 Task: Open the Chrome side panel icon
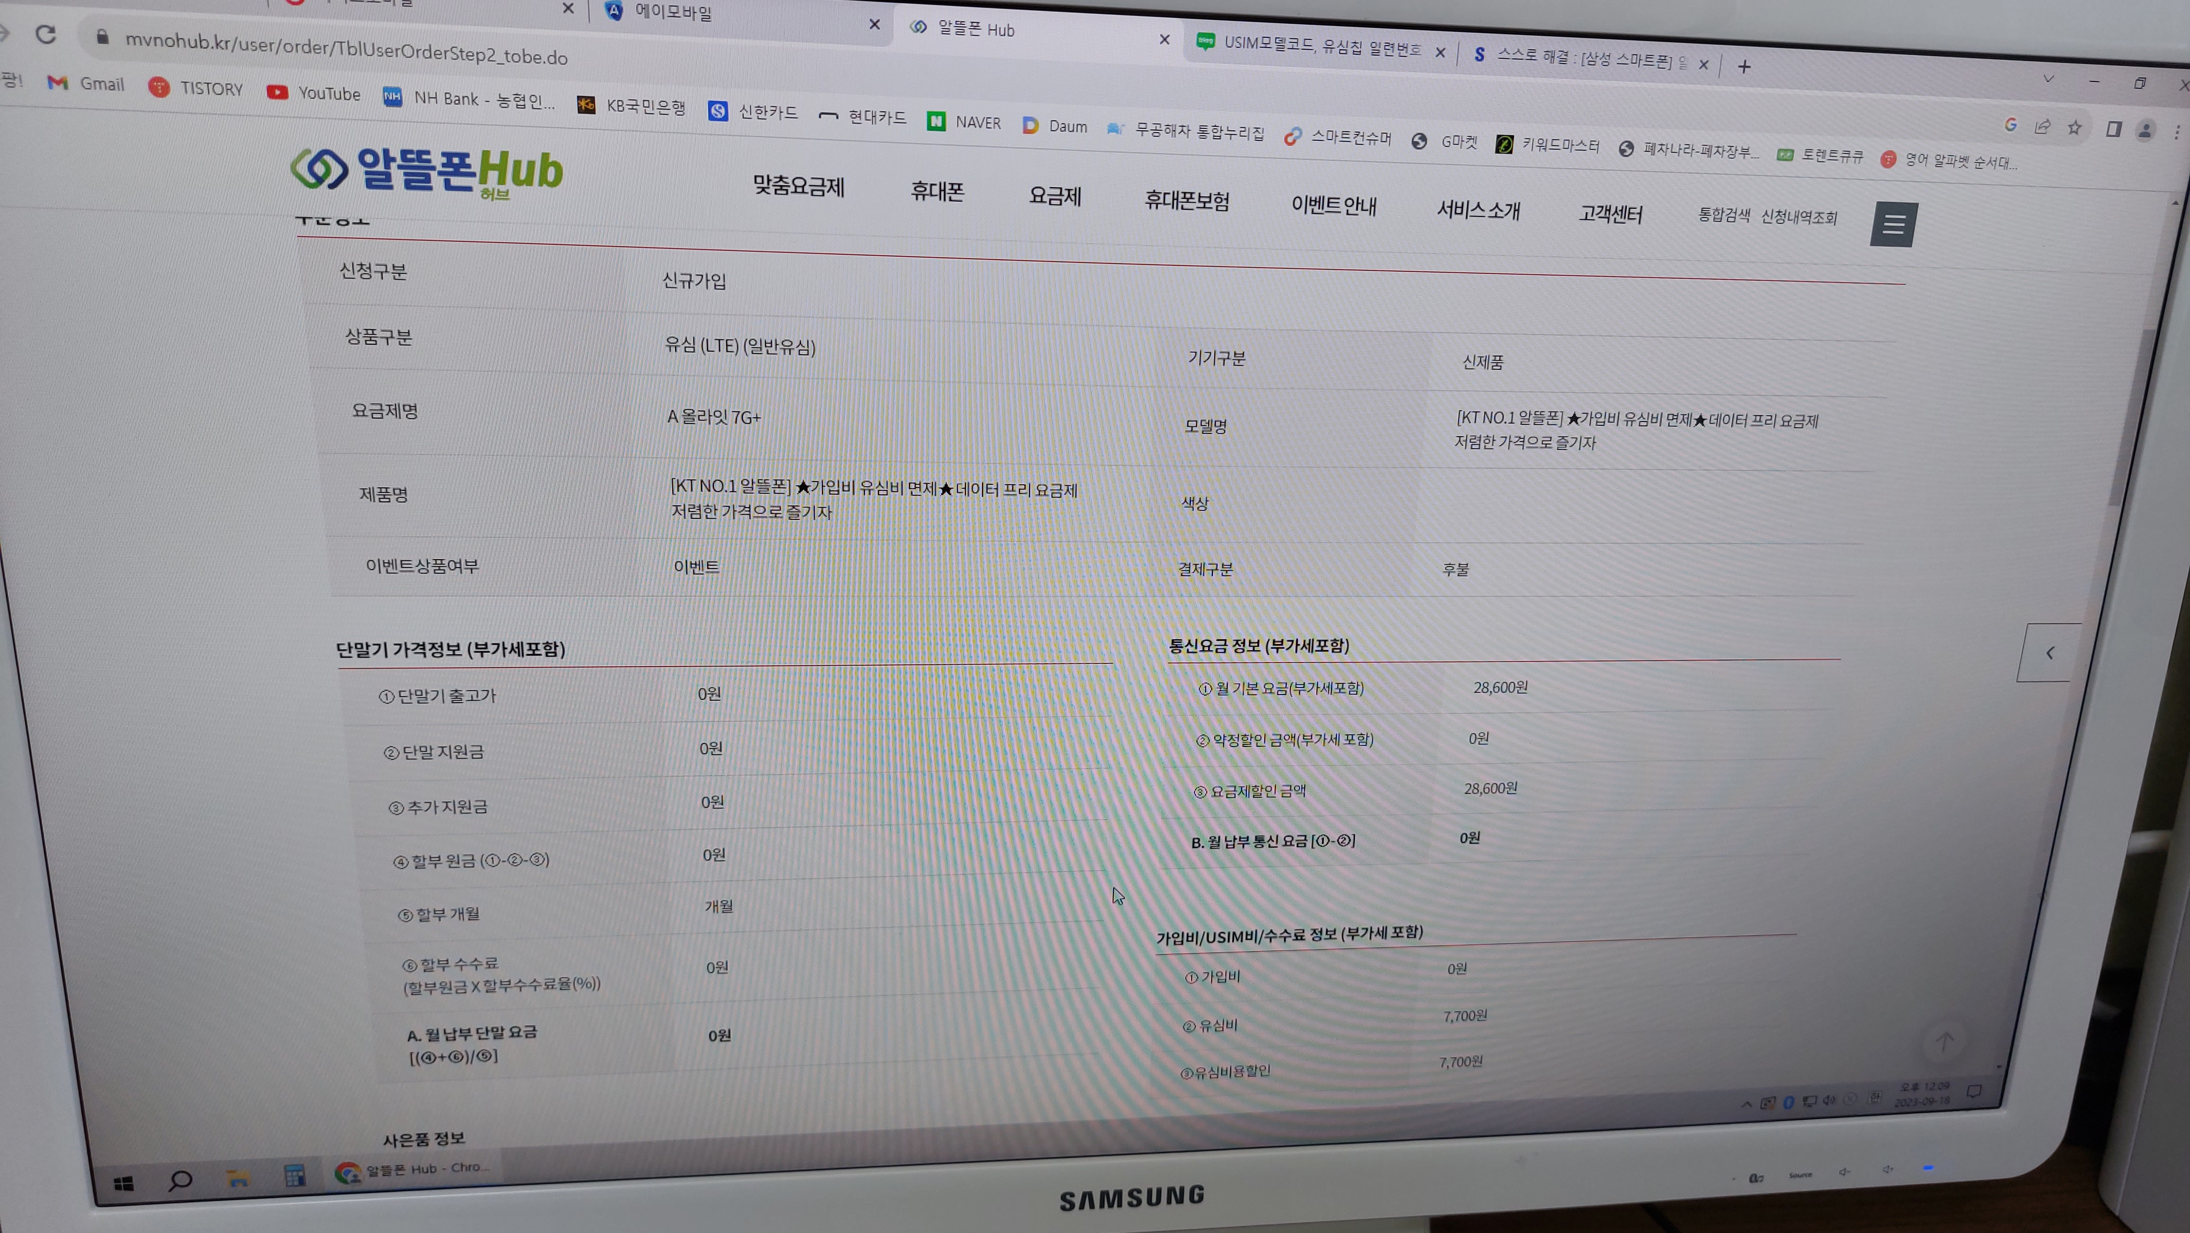2113,129
